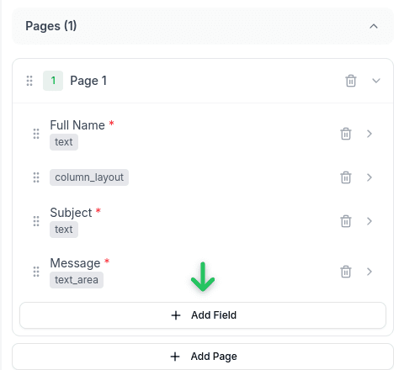
Task: Delete Page 1 with trash icon
Action: coord(351,81)
